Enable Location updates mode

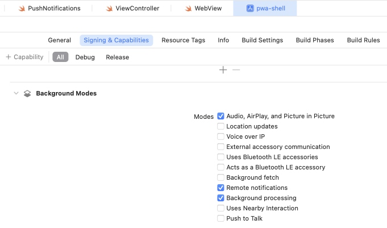point(220,126)
